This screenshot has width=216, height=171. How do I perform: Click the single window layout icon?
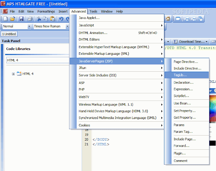[178, 19]
